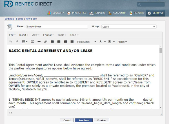The image size is (169, 124).
Task: Insert a horizontal line
Action: 39,42
